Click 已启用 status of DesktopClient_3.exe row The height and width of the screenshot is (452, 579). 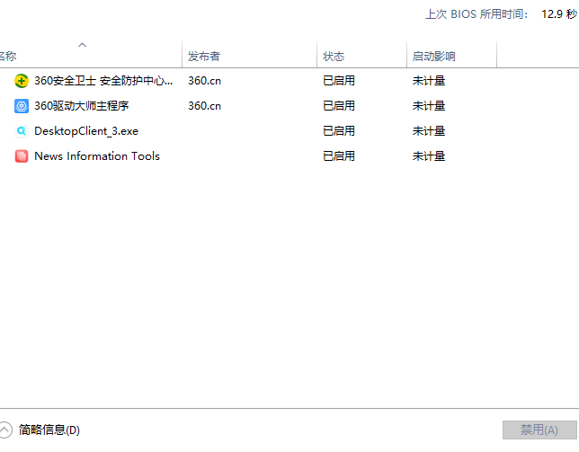click(339, 131)
